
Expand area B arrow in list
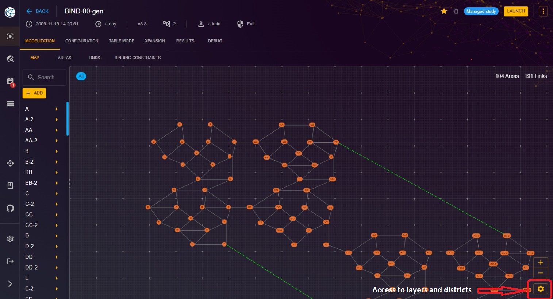pos(57,151)
